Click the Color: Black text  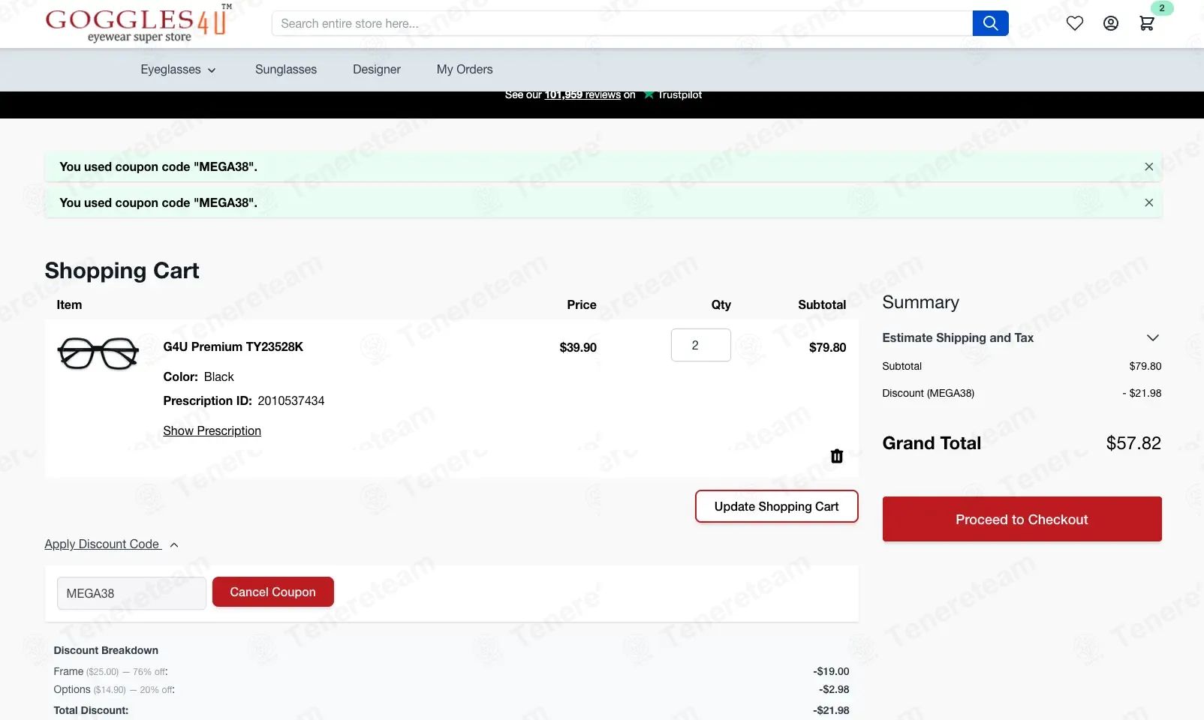click(199, 376)
